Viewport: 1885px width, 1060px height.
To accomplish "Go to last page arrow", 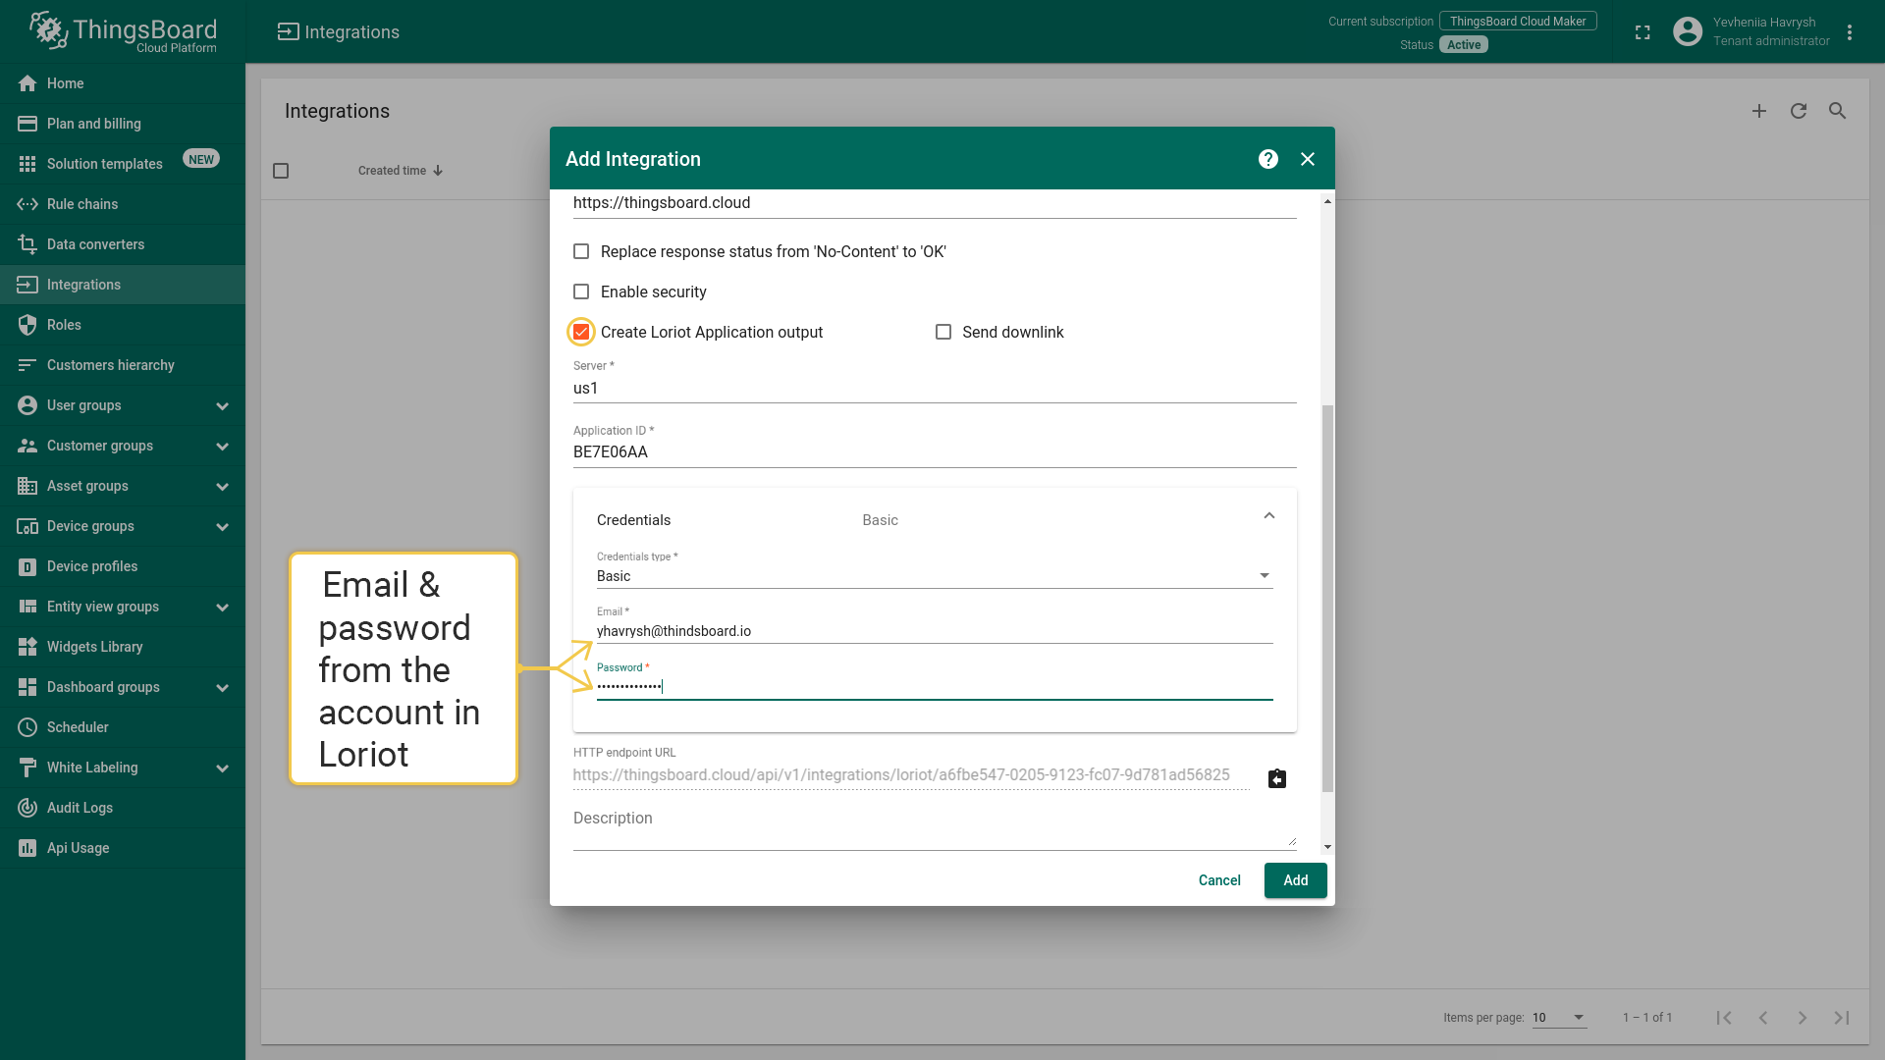I will (x=1842, y=1018).
